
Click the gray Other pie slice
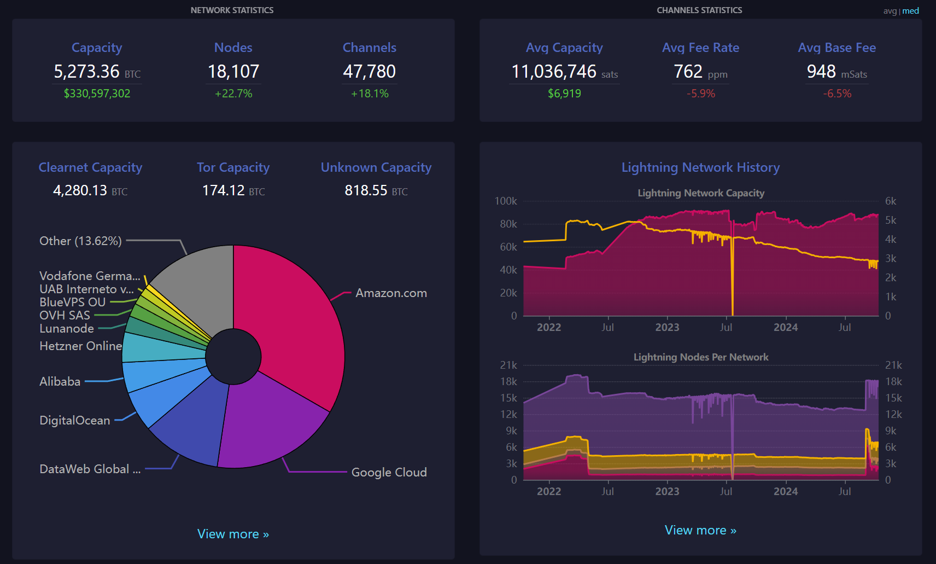[x=202, y=284]
